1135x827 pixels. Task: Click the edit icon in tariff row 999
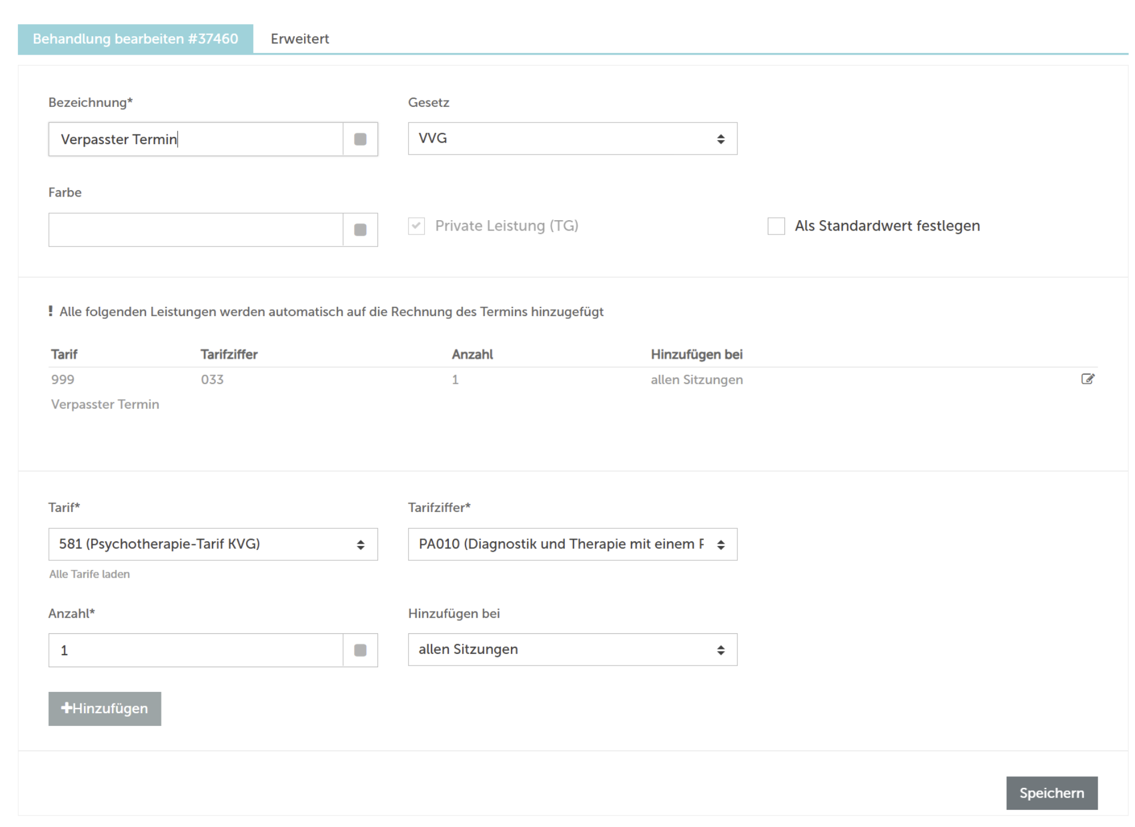(1087, 379)
